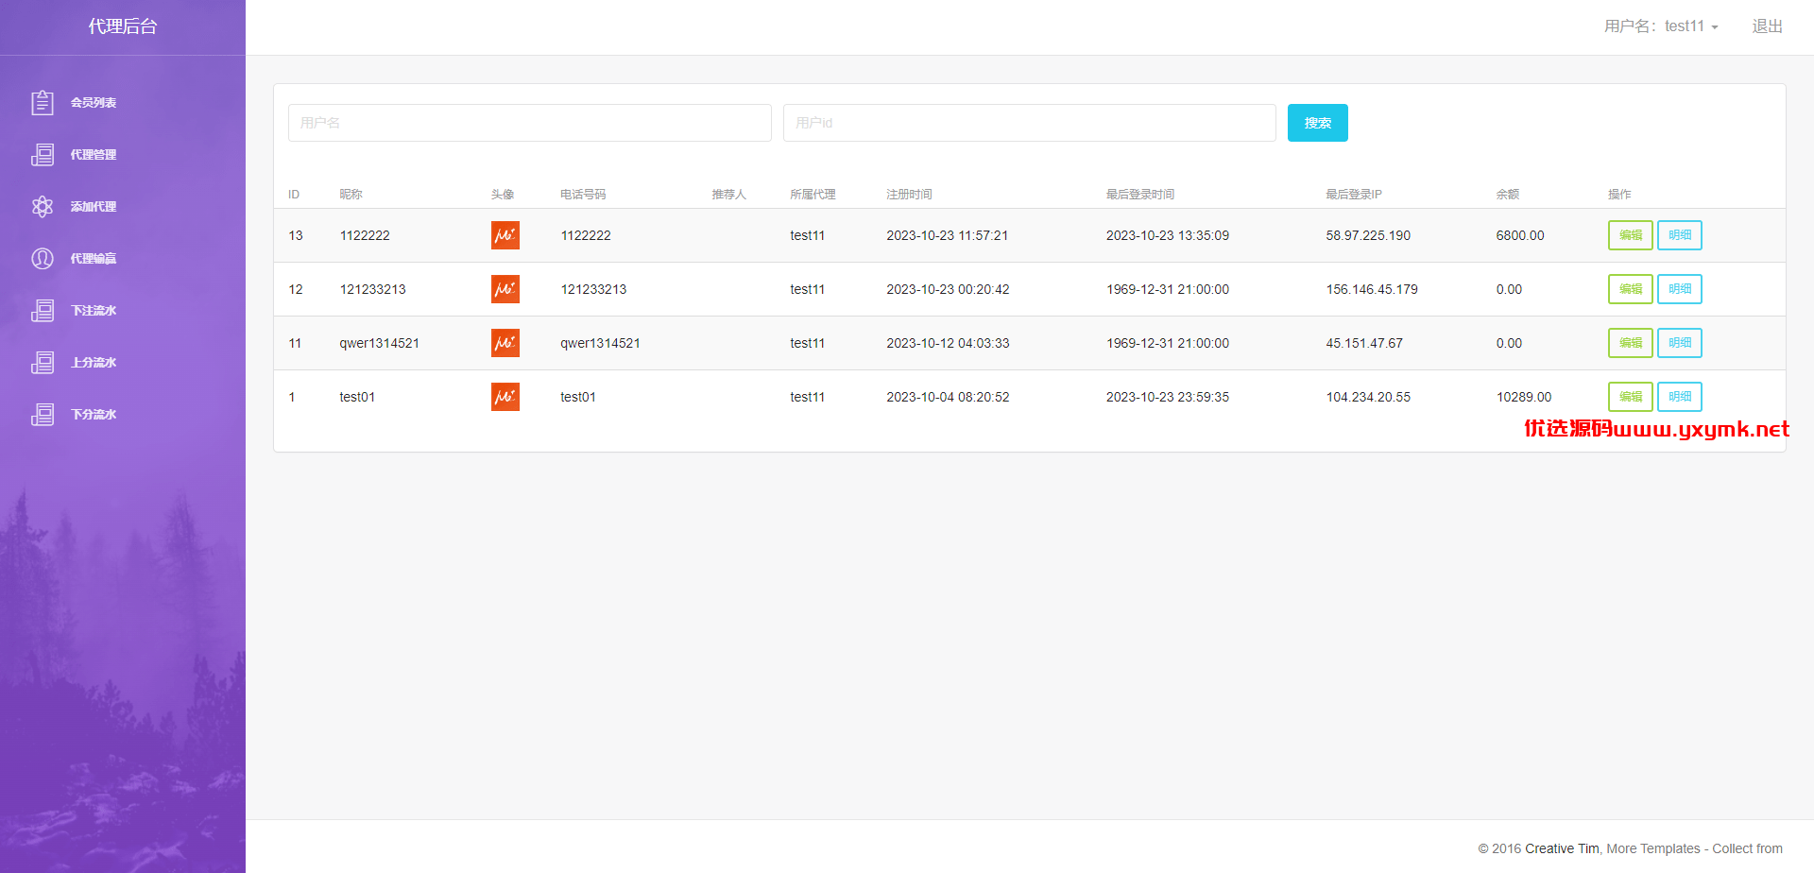This screenshot has width=1814, height=873.
Task: Click 编辑 for user qwer1314521
Action: tap(1630, 343)
